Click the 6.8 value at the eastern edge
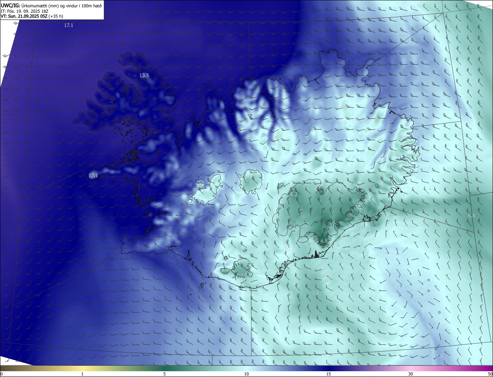The height and width of the screenshot is (377, 493). [471, 216]
